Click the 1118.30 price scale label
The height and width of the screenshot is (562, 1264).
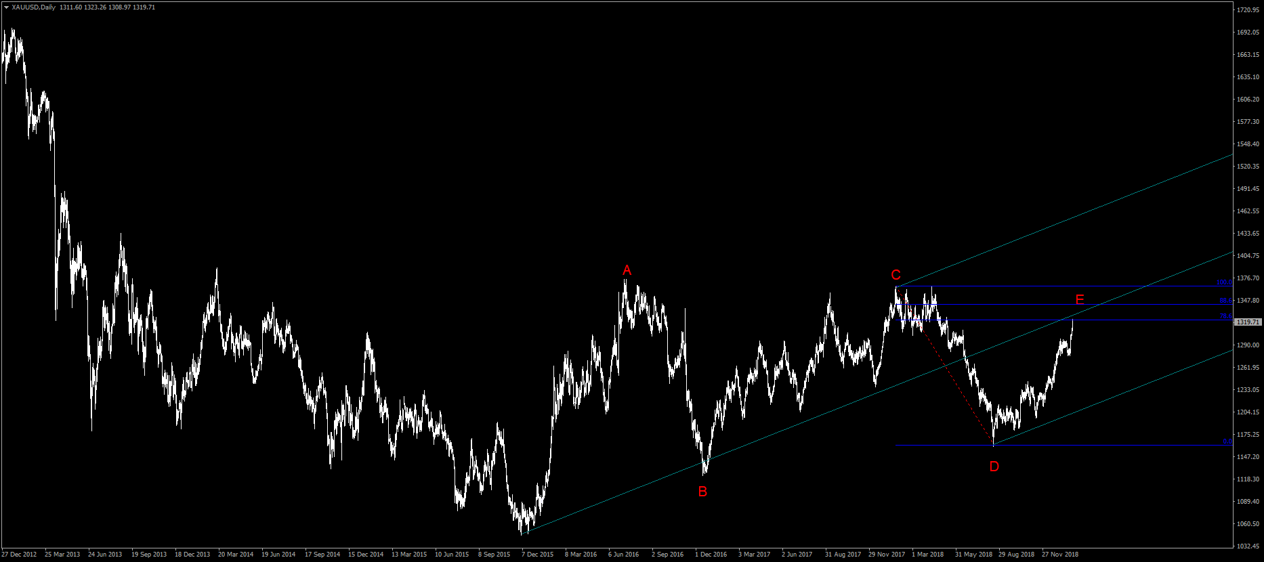click(x=1248, y=479)
